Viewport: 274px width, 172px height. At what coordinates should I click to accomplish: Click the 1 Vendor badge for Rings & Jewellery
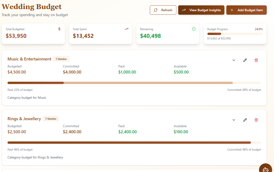[51, 119]
